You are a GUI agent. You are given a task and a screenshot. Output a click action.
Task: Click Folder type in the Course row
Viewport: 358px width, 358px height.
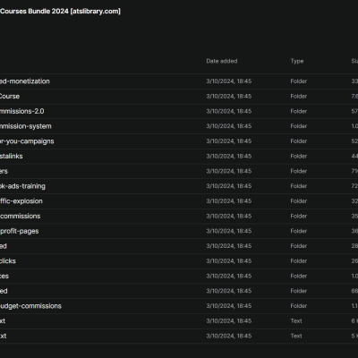[299, 96]
